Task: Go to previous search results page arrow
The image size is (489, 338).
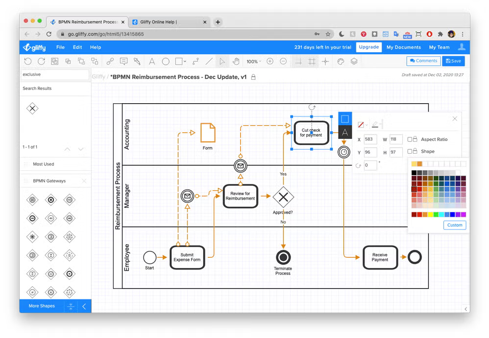Action: coord(67,149)
